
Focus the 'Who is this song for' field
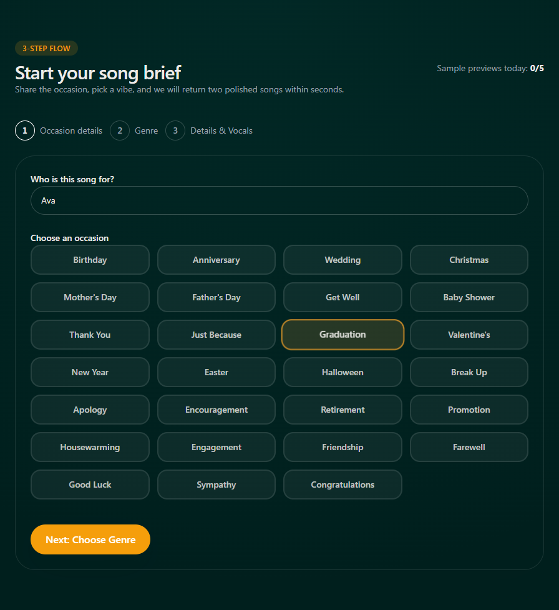(279, 200)
